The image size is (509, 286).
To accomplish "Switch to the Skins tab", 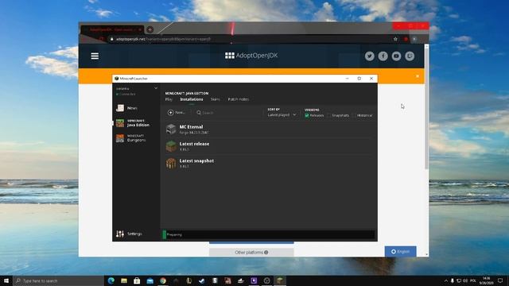I will [x=216, y=99].
